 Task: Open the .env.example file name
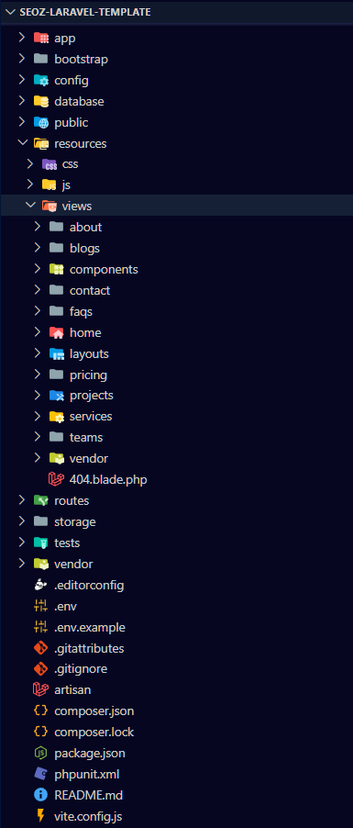coord(90,627)
